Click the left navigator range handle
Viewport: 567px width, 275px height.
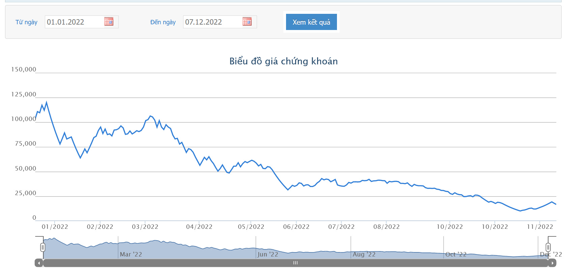pyautogui.click(x=42, y=247)
